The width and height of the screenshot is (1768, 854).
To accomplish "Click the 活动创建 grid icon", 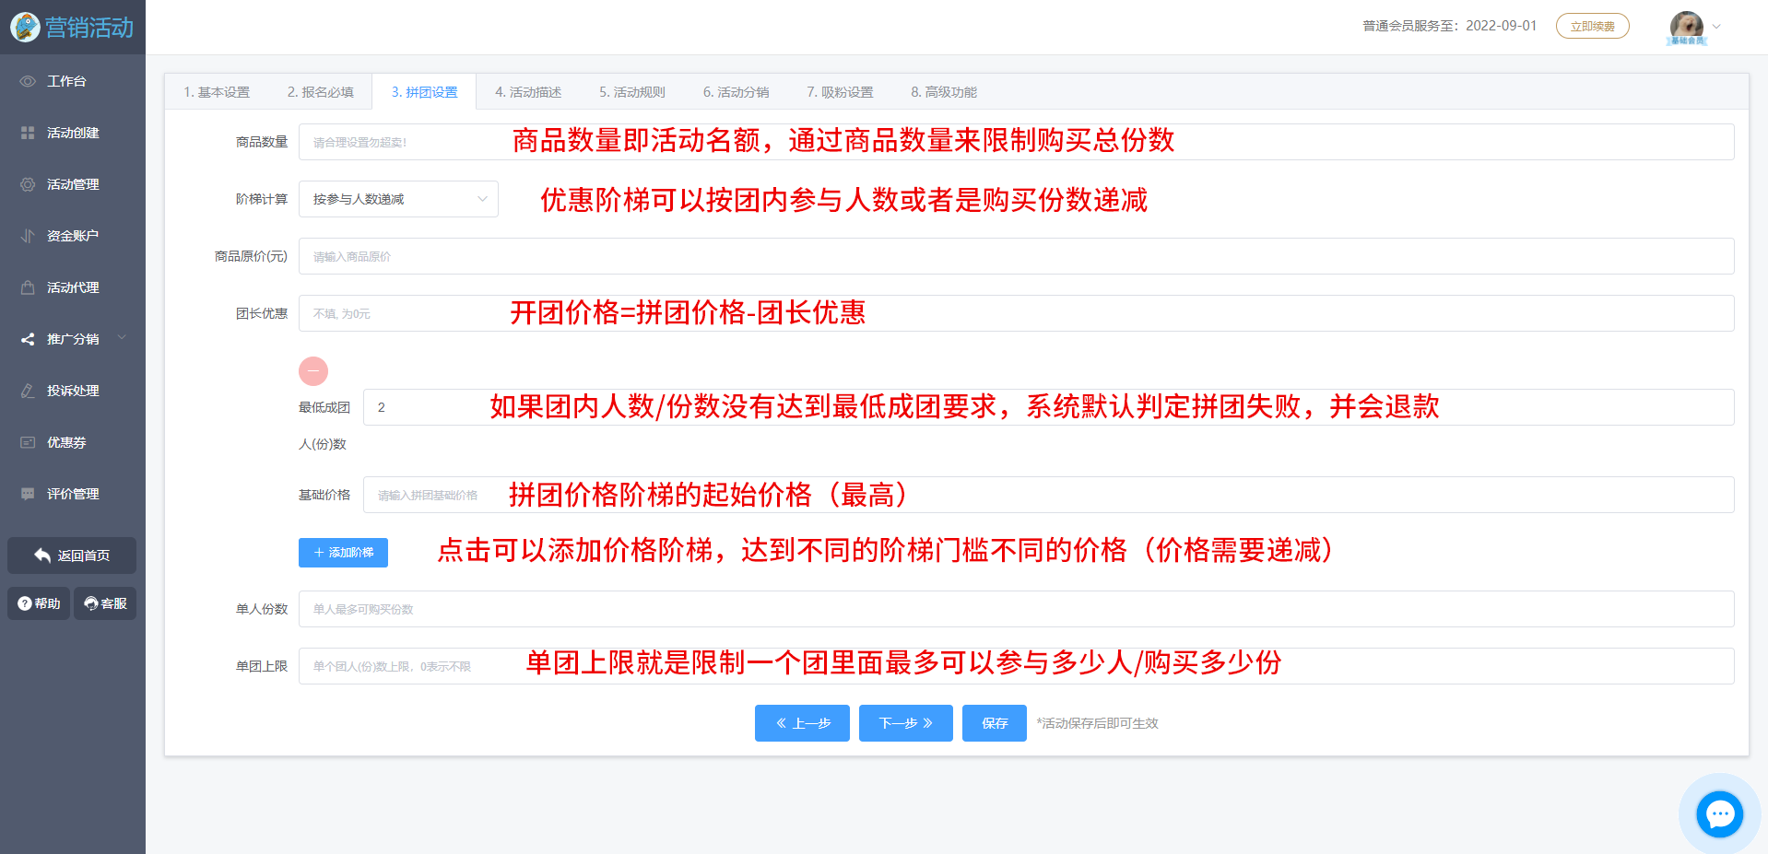I will tap(28, 133).
